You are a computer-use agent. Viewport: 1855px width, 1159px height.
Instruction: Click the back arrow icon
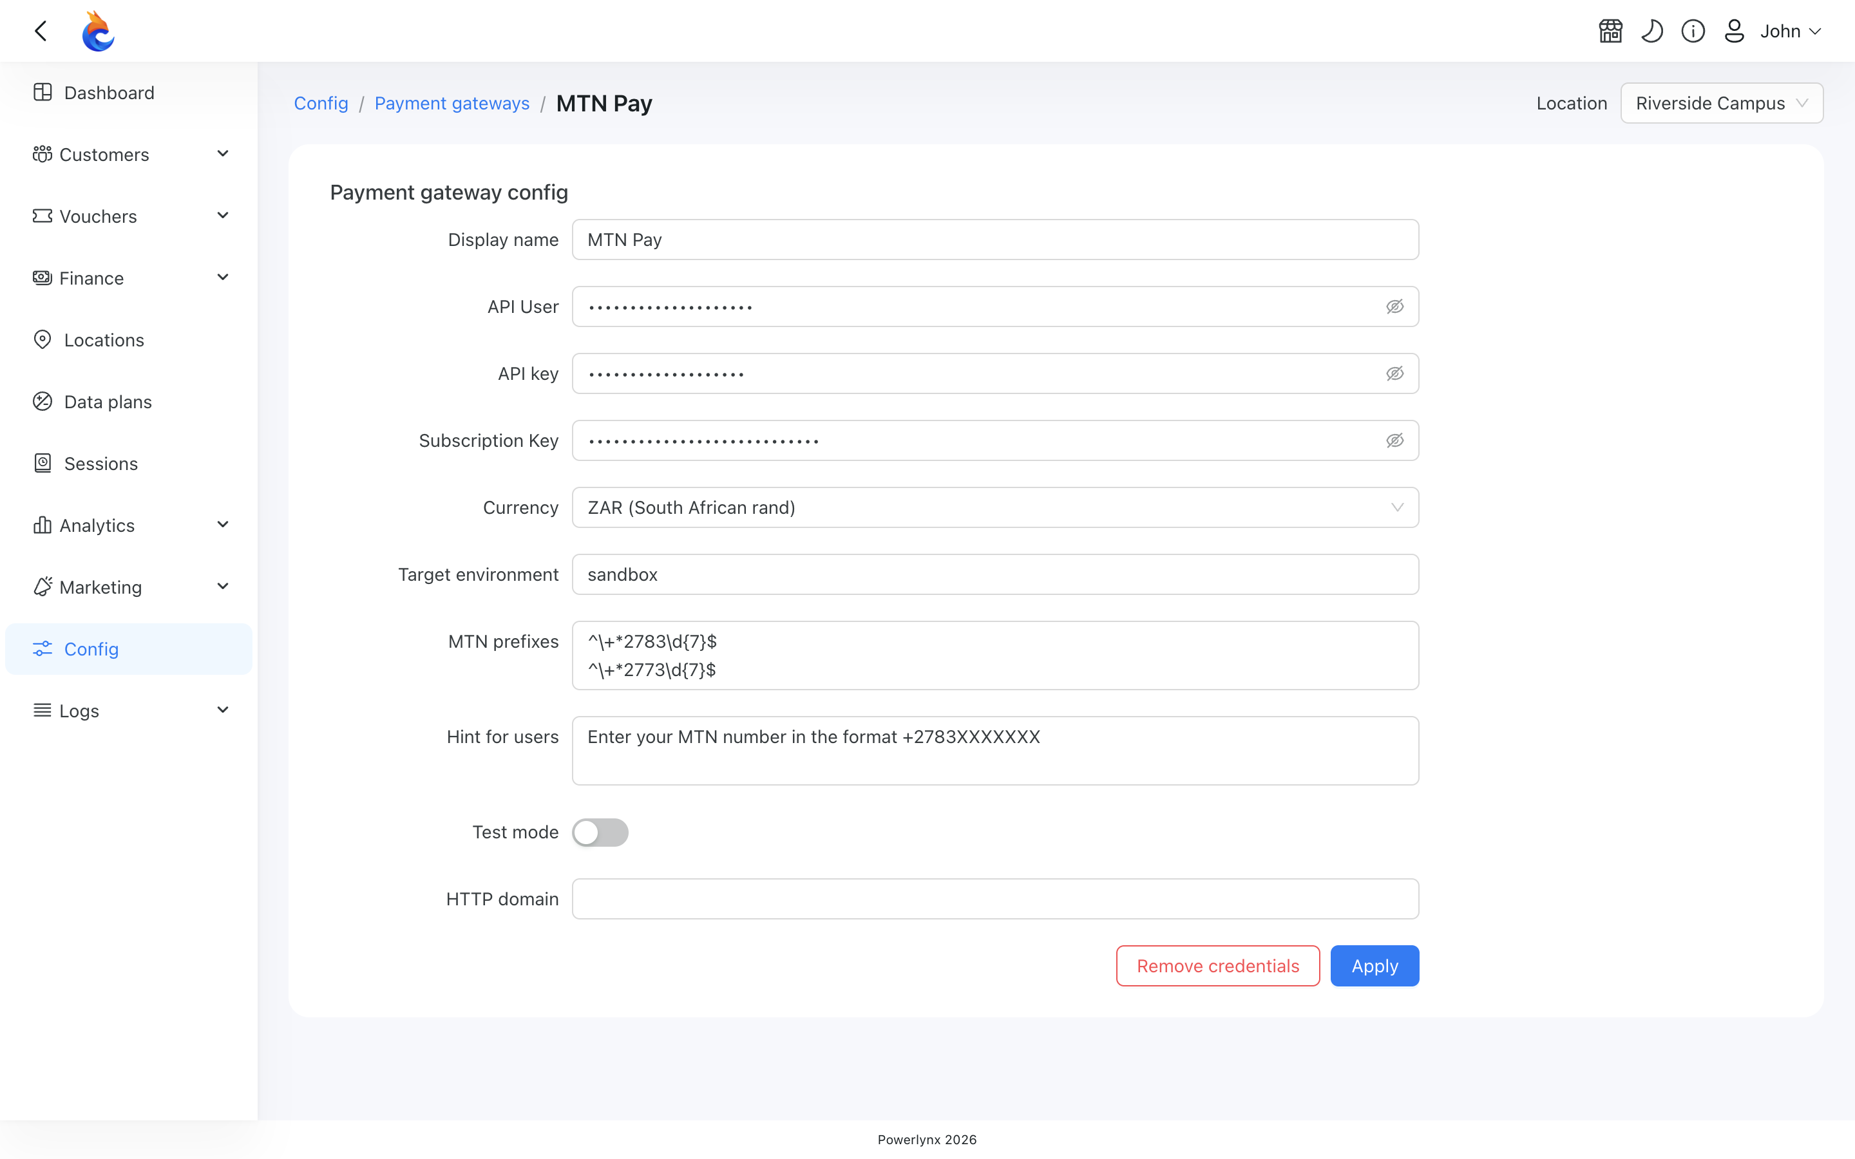point(41,31)
